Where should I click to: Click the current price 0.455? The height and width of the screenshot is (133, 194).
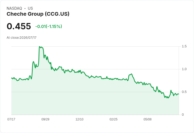(x=19, y=26)
